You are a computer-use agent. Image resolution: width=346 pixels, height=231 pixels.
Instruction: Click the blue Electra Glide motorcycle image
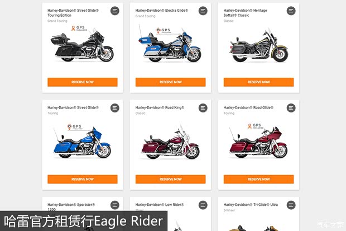click(x=170, y=44)
